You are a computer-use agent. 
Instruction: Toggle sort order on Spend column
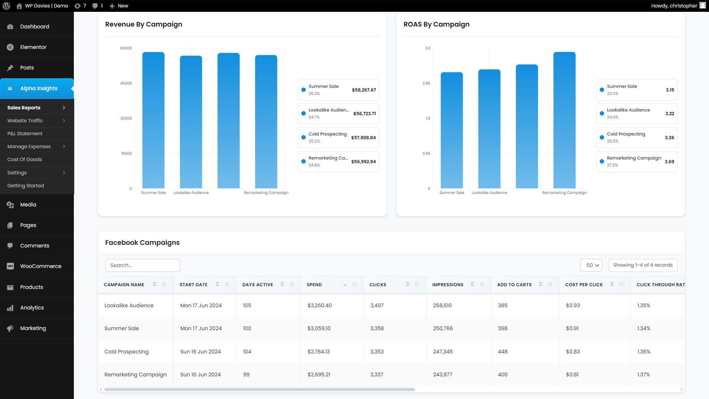pos(345,285)
